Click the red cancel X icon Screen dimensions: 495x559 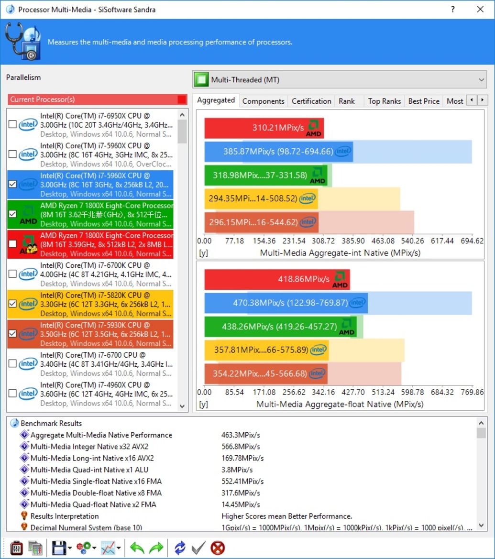click(x=218, y=548)
